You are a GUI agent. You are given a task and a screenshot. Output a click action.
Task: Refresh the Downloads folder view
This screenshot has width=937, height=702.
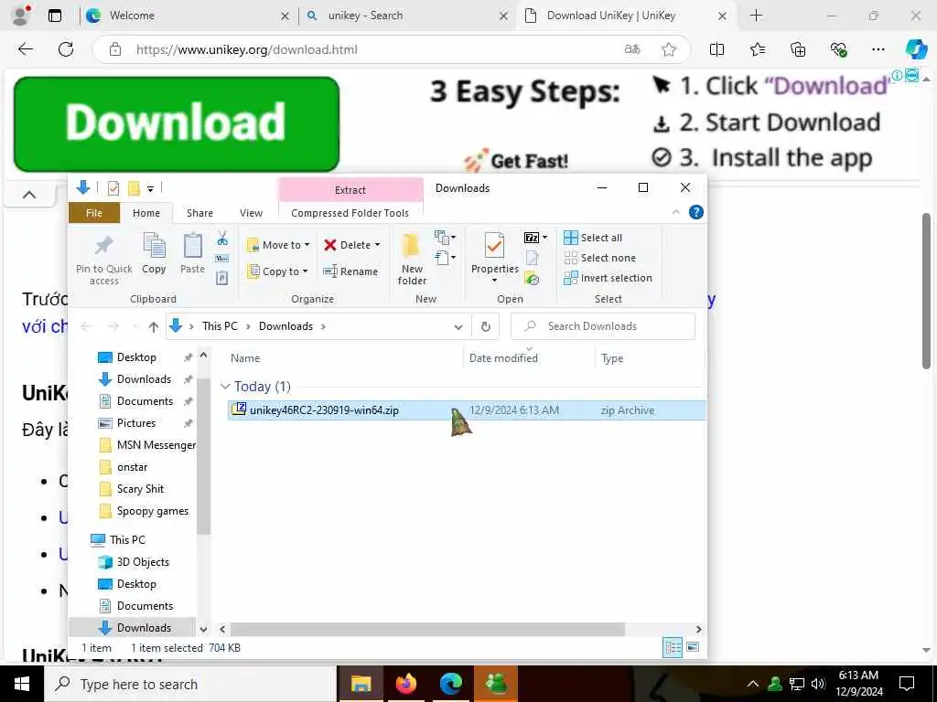tap(486, 326)
